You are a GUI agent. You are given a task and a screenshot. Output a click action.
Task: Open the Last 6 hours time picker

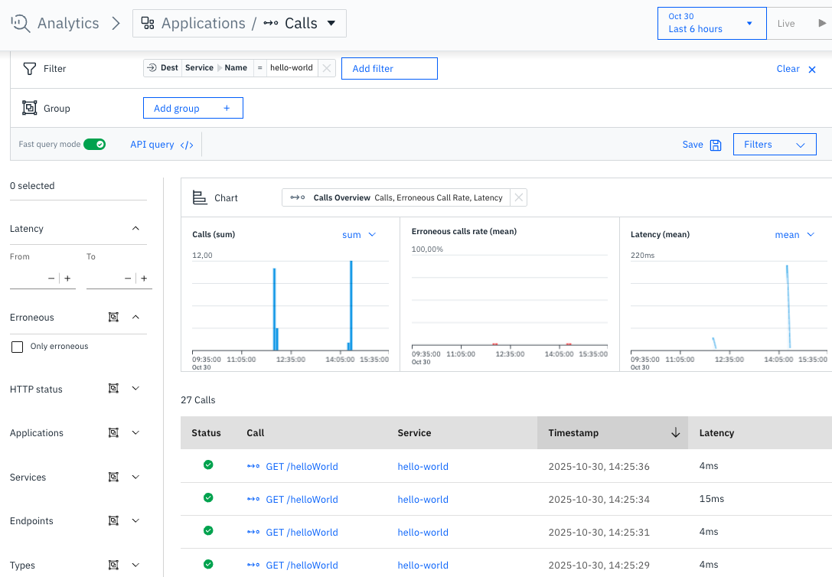tap(711, 23)
